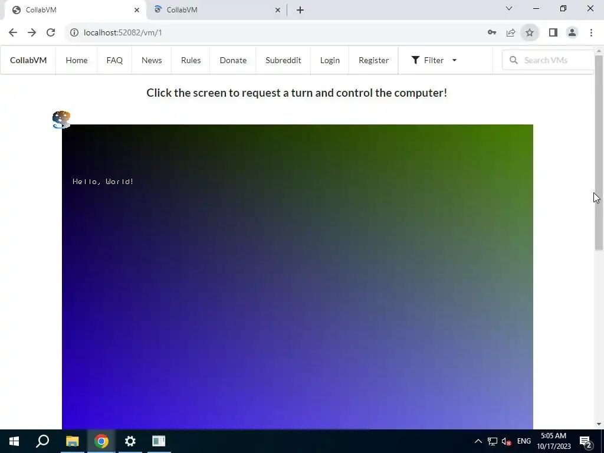The width and height of the screenshot is (604, 453).
Task: Click the CollabVM brand link
Action: (28, 60)
